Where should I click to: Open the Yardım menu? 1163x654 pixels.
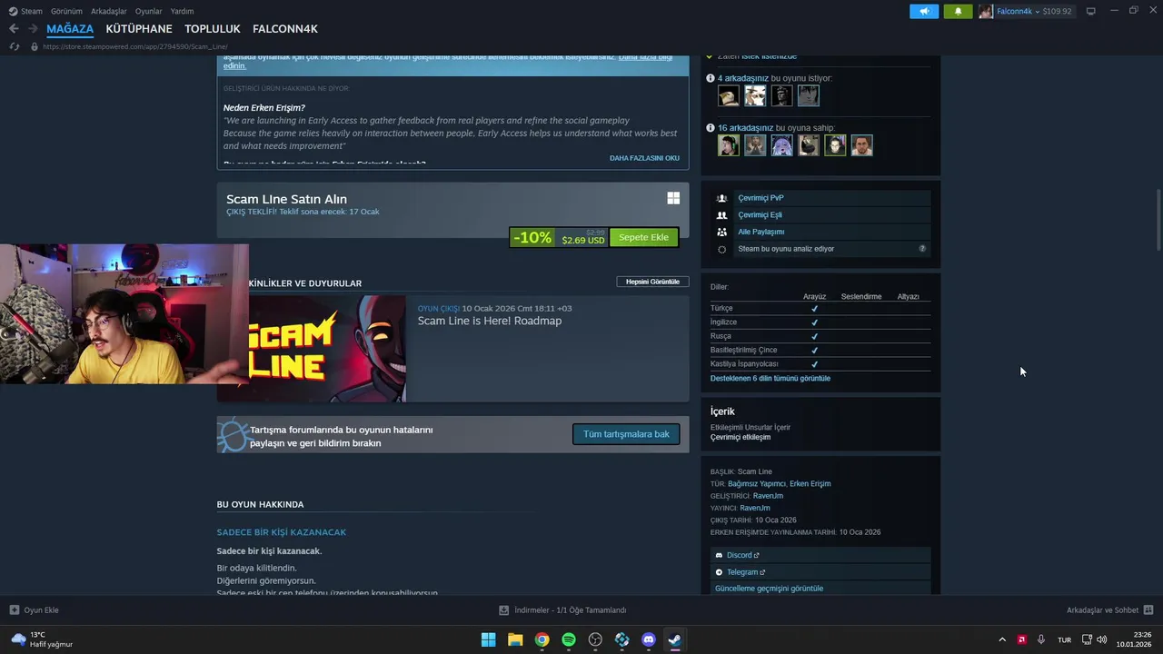[x=182, y=11]
